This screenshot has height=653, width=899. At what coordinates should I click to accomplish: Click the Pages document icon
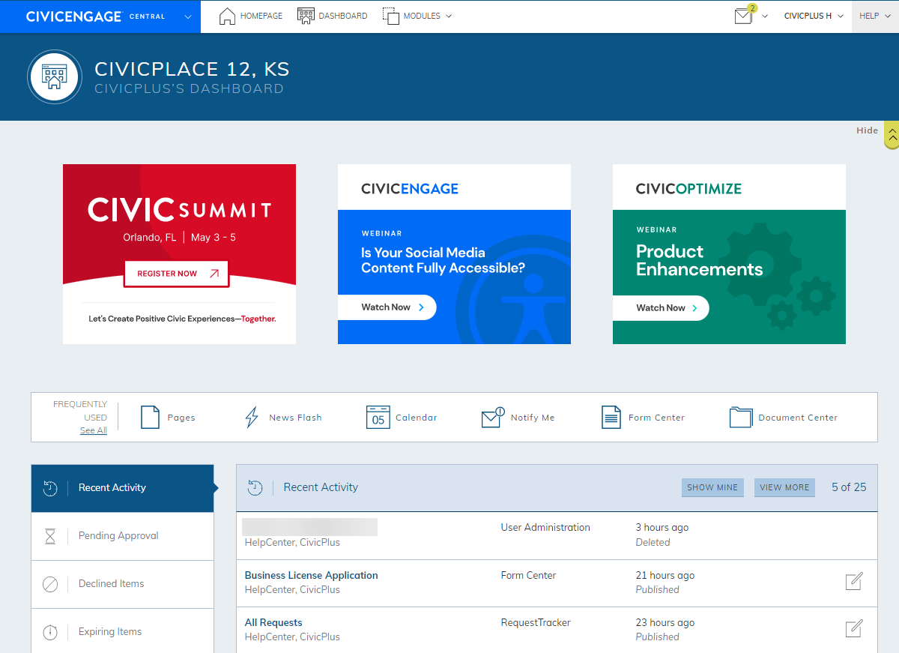pos(151,417)
